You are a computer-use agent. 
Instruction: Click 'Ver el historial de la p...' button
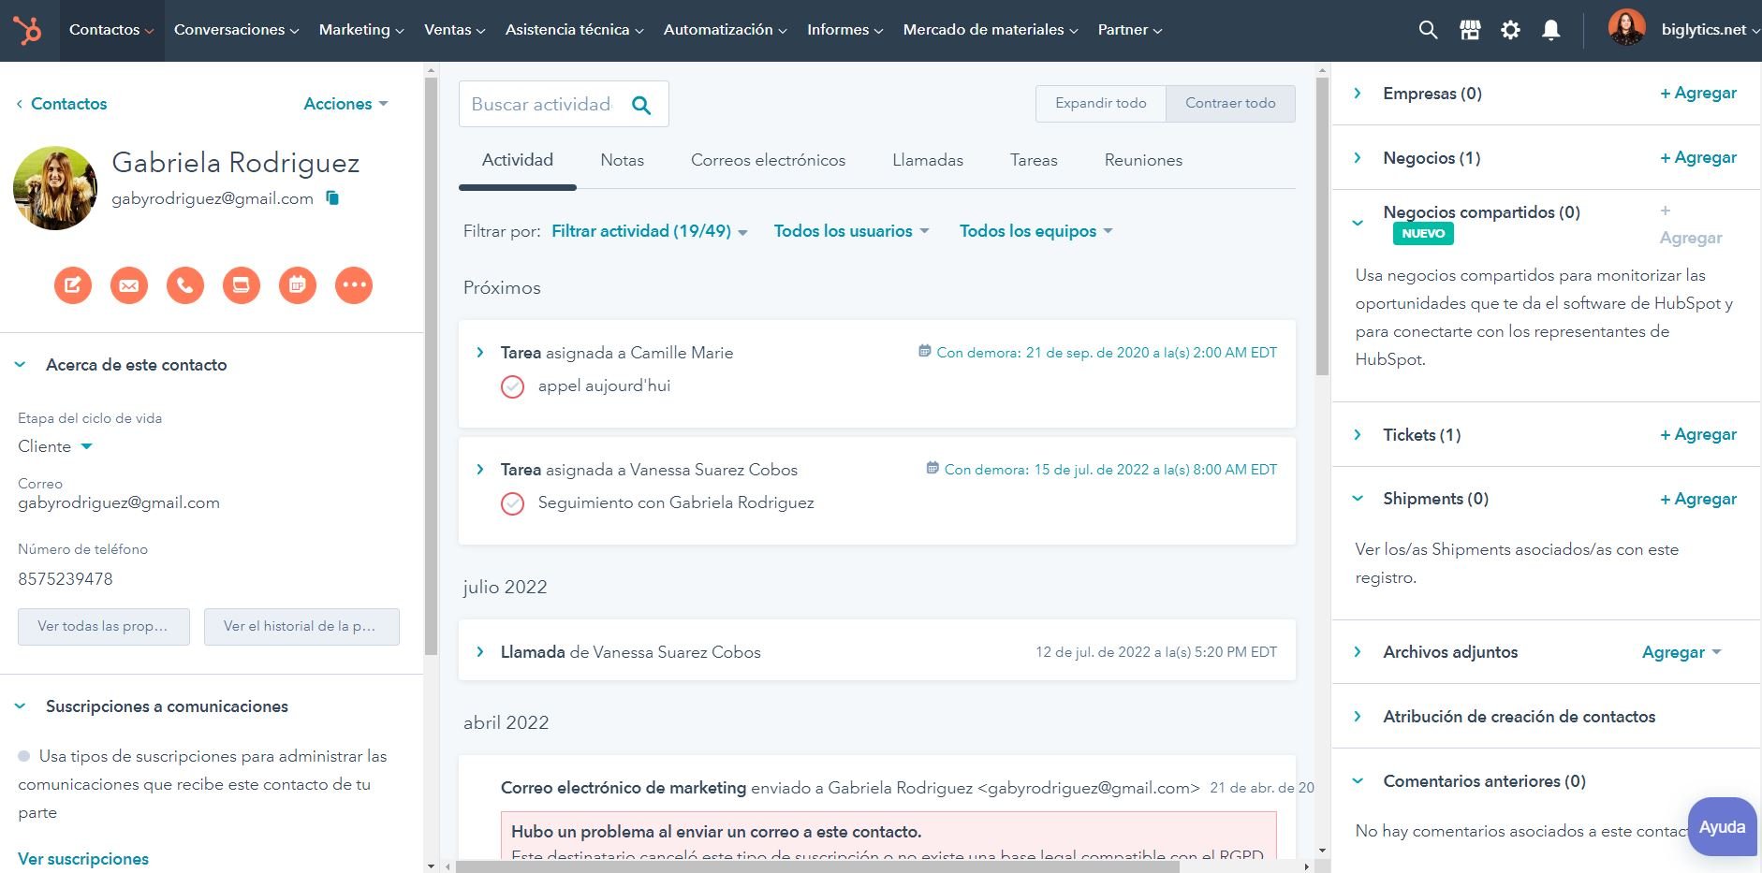click(x=301, y=627)
